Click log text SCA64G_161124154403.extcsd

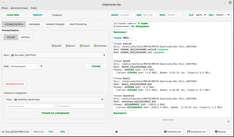[x=138, y=50]
